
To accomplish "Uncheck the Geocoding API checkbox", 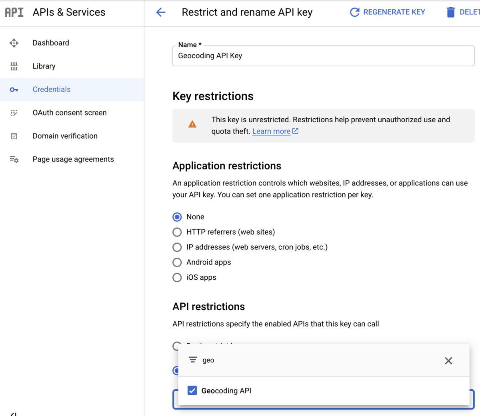I will (x=192, y=391).
